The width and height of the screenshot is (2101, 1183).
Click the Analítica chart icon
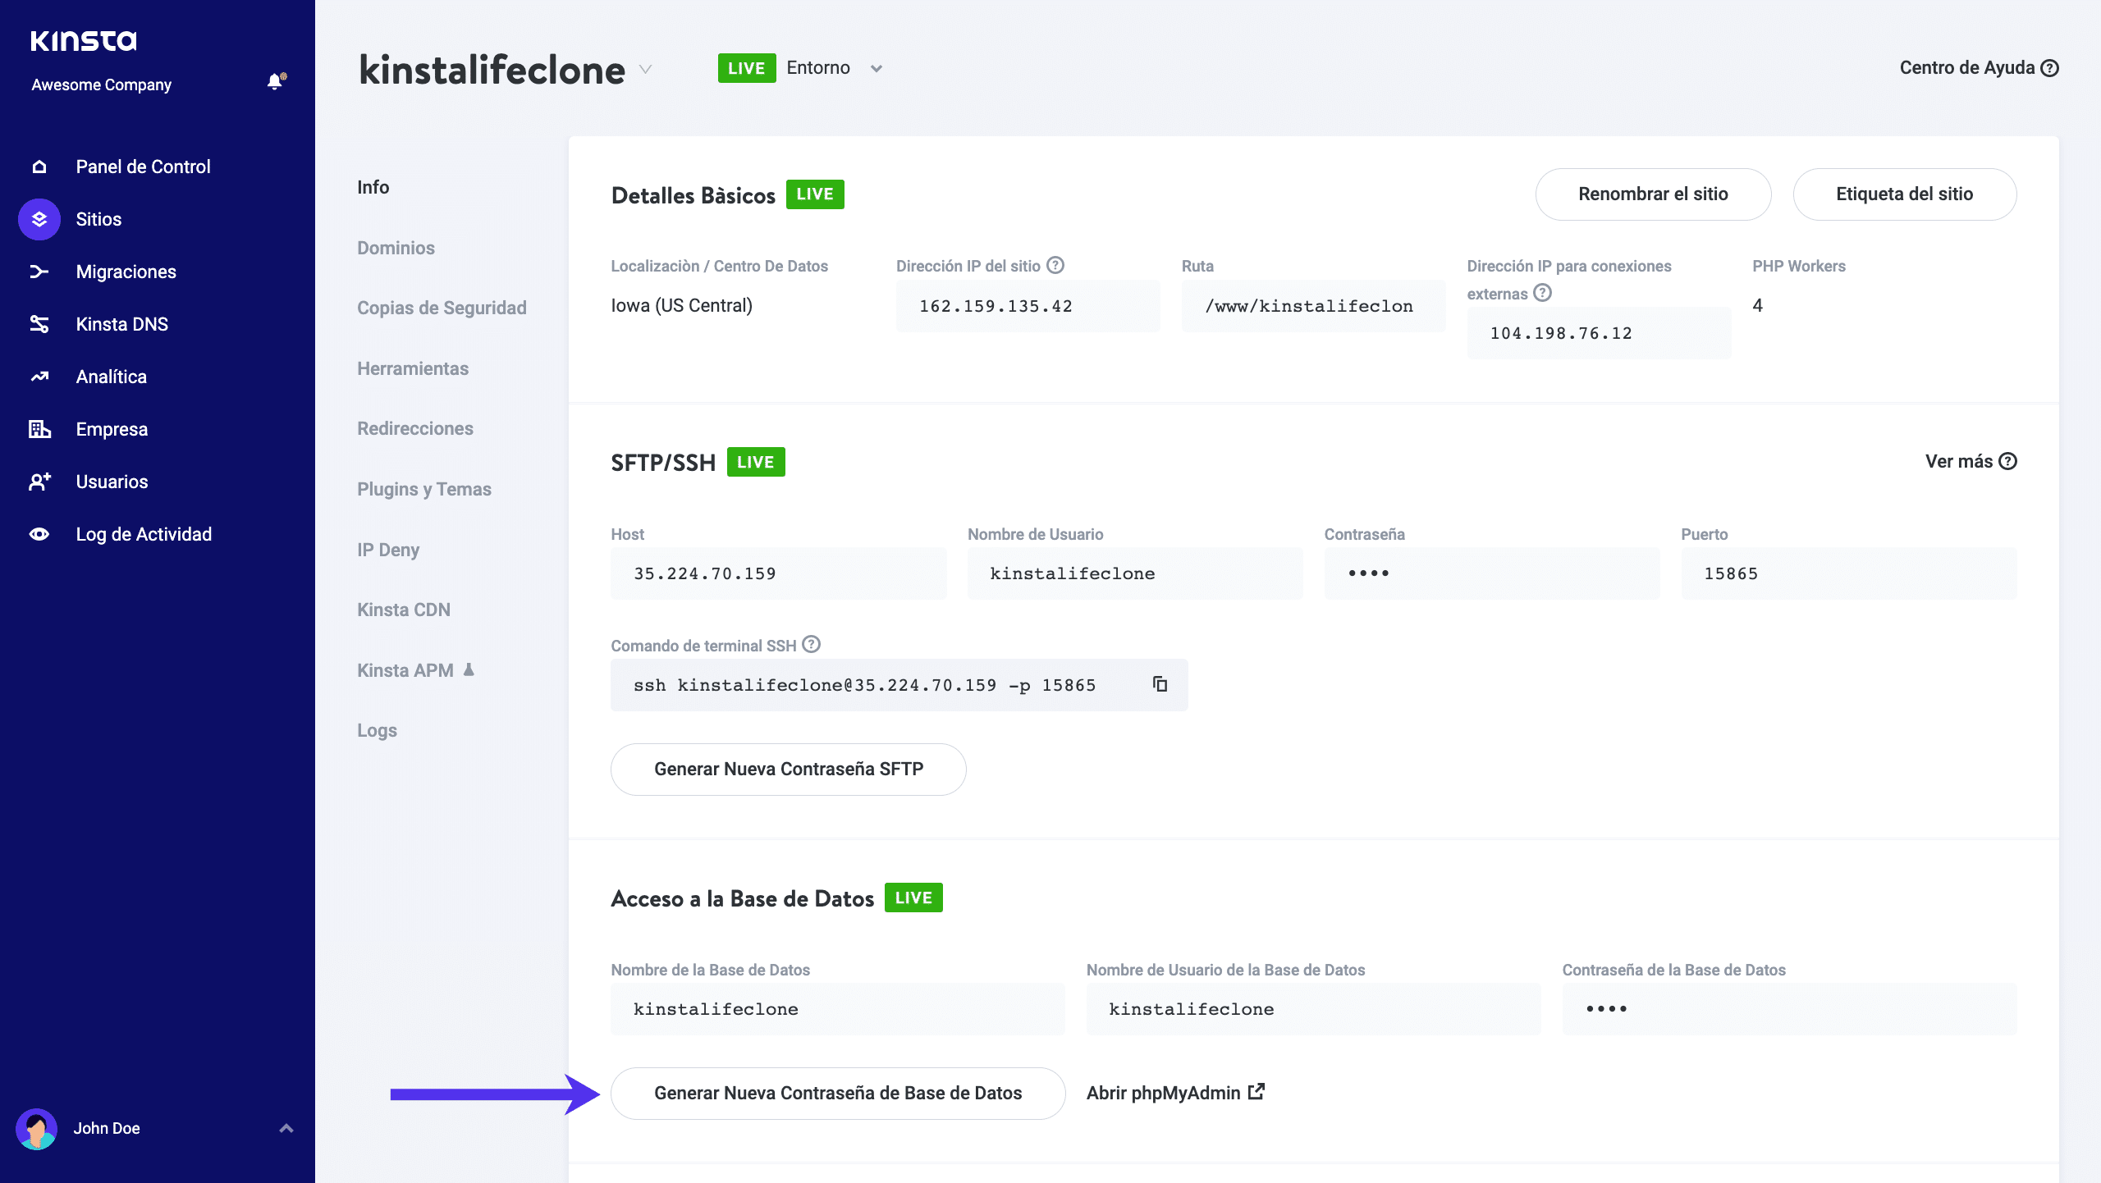pyautogui.click(x=39, y=377)
